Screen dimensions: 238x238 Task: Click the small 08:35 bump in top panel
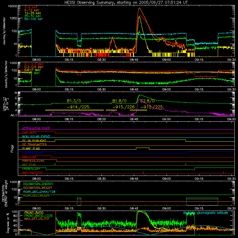point(112,40)
